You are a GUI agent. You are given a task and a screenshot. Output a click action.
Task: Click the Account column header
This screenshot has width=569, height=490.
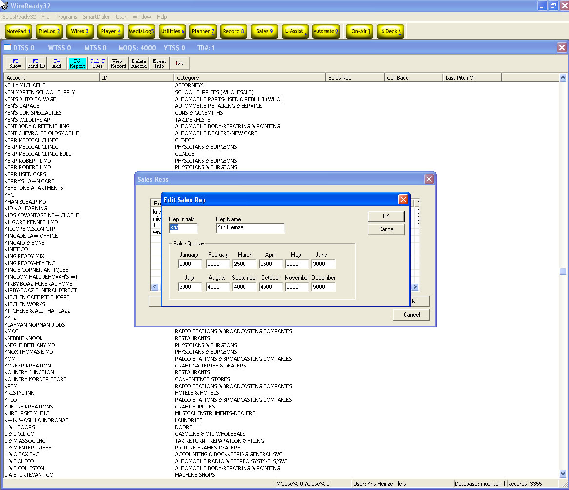click(51, 78)
